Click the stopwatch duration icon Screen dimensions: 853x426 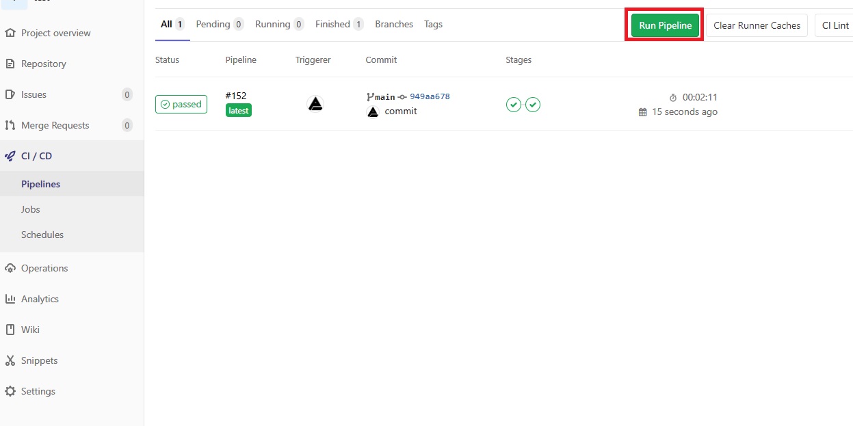click(x=673, y=98)
